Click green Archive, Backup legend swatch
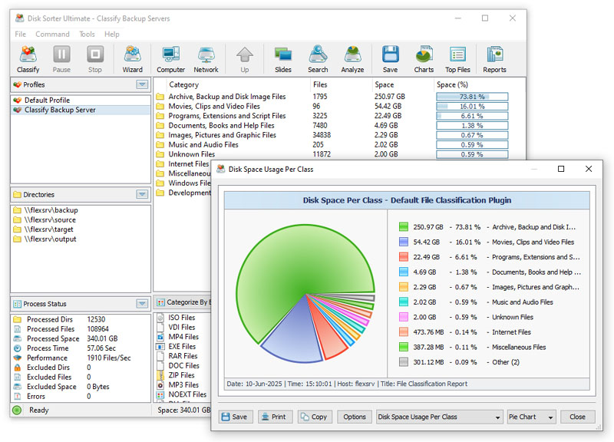The image size is (614, 442). [404, 226]
